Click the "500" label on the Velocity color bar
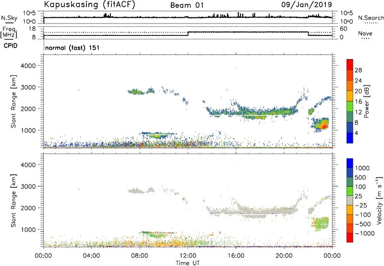Viewport: 384px width, 266px height. (x=360, y=178)
